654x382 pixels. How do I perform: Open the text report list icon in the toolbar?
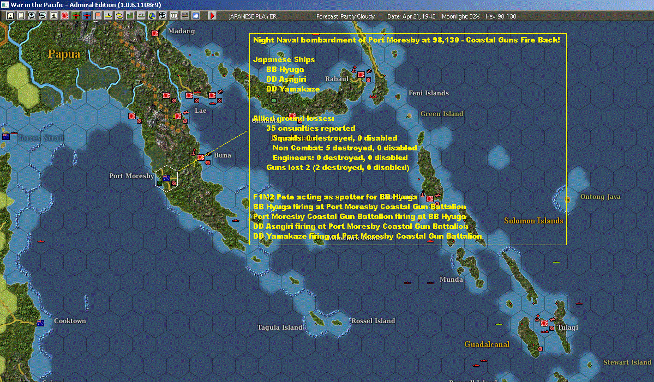(x=21, y=16)
